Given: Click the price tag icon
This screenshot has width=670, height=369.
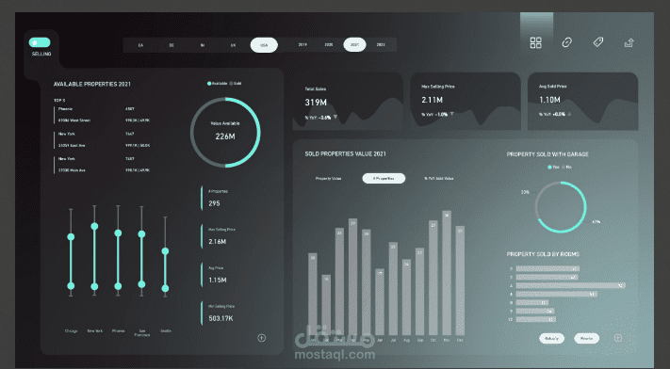Looking at the screenshot, I should [597, 41].
